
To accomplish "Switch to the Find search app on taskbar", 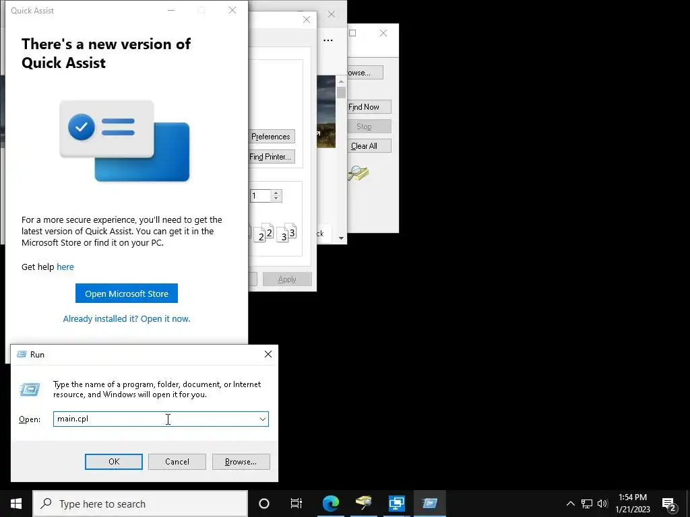I will [x=363, y=504].
